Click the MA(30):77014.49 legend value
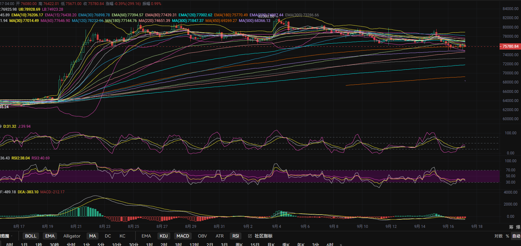The width and height of the screenshot is (521, 246). (24, 20)
